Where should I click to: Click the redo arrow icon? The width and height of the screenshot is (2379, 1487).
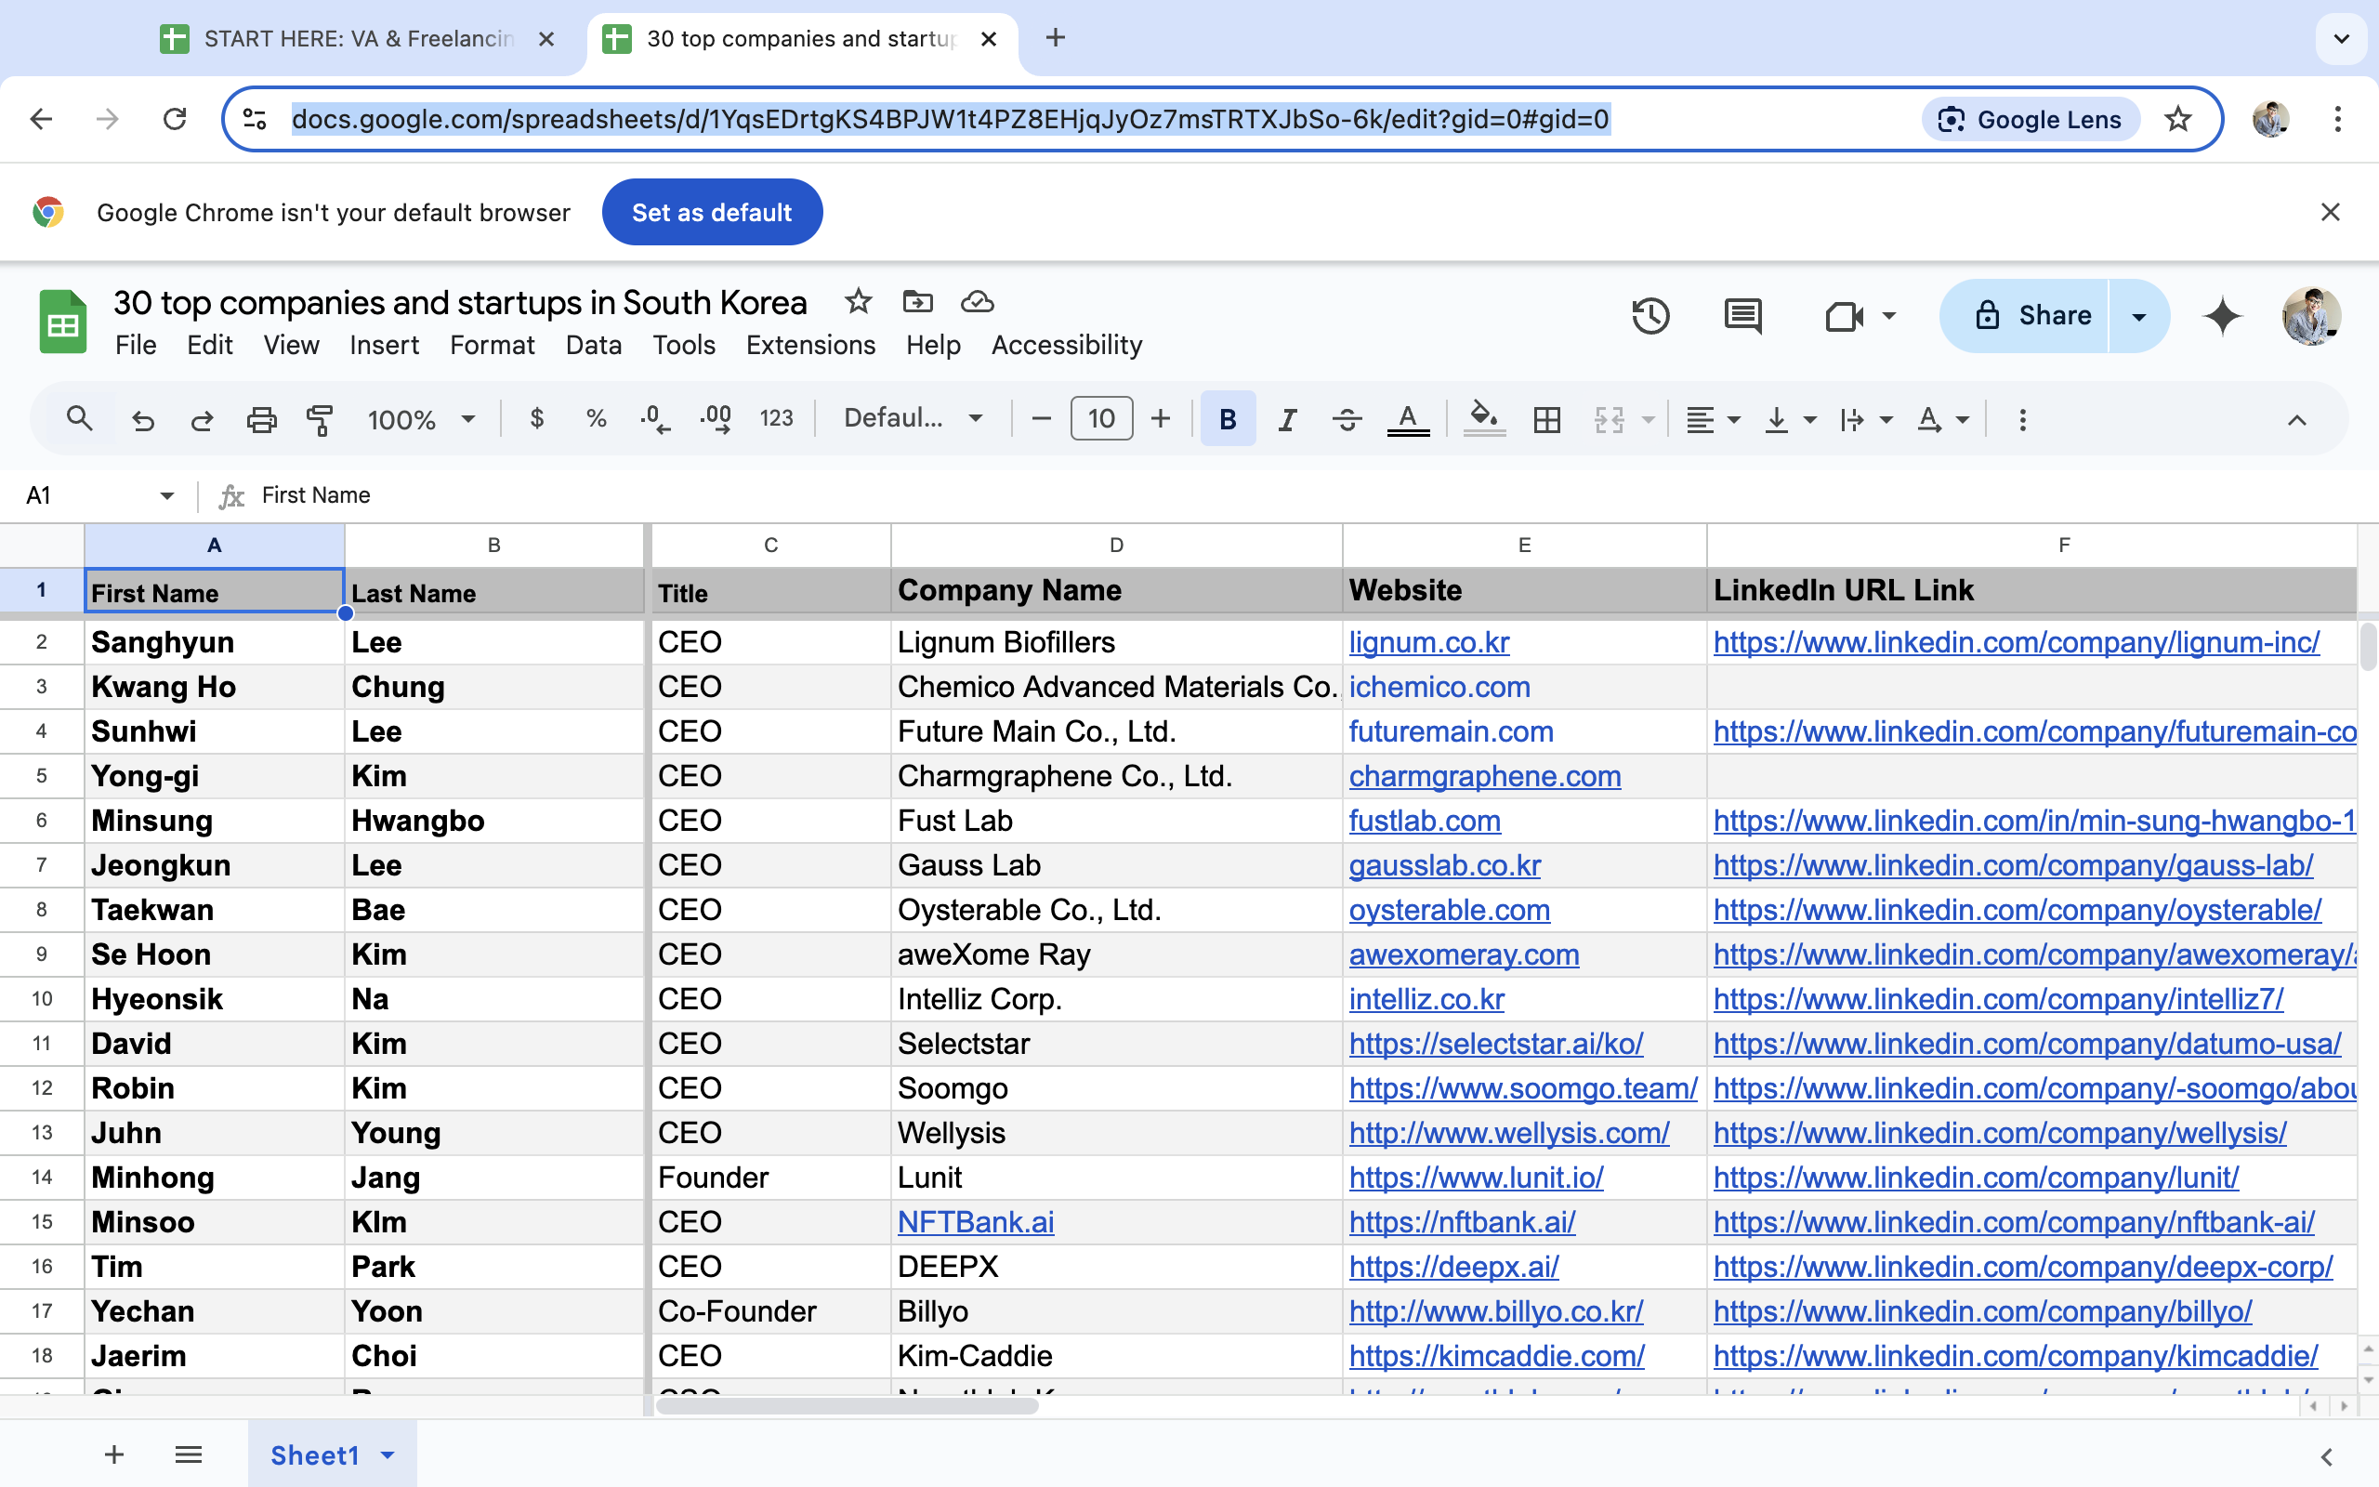(203, 420)
